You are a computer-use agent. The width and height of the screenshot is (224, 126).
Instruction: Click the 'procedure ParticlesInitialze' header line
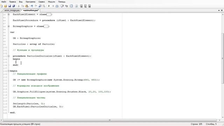52,56
